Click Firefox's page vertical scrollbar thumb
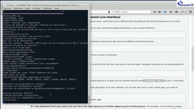 (193, 59)
